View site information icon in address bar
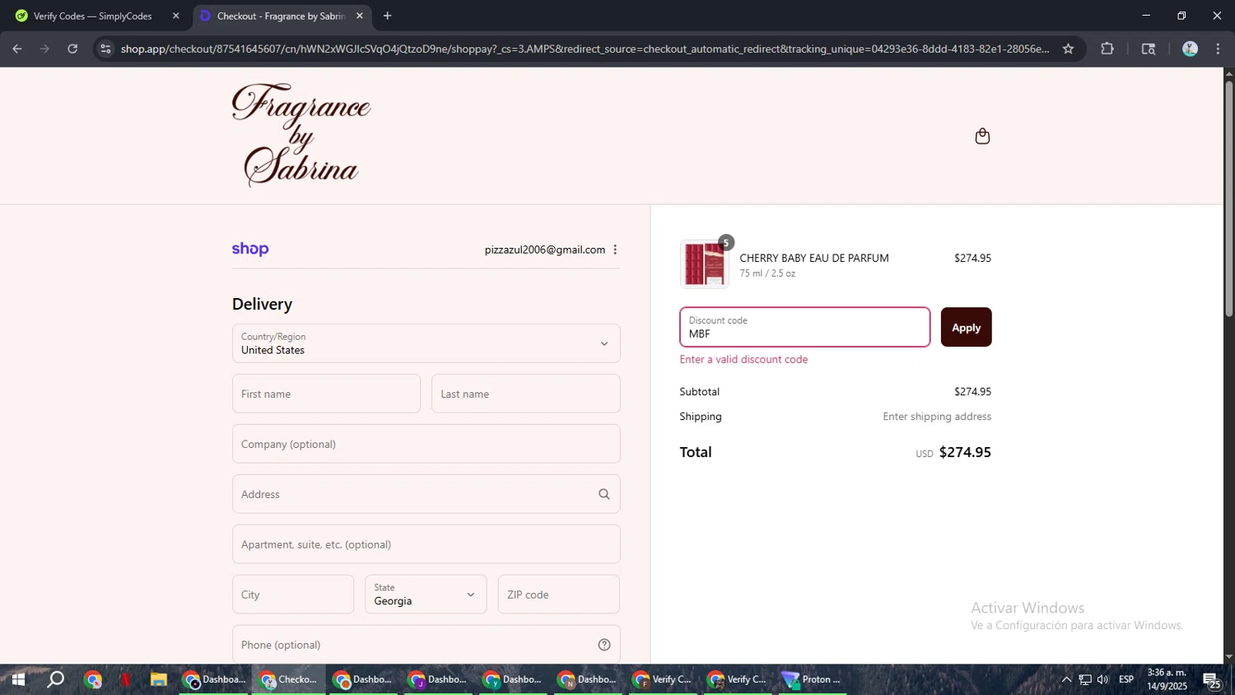Image resolution: width=1235 pixels, height=695 pixels. [105, 49]
